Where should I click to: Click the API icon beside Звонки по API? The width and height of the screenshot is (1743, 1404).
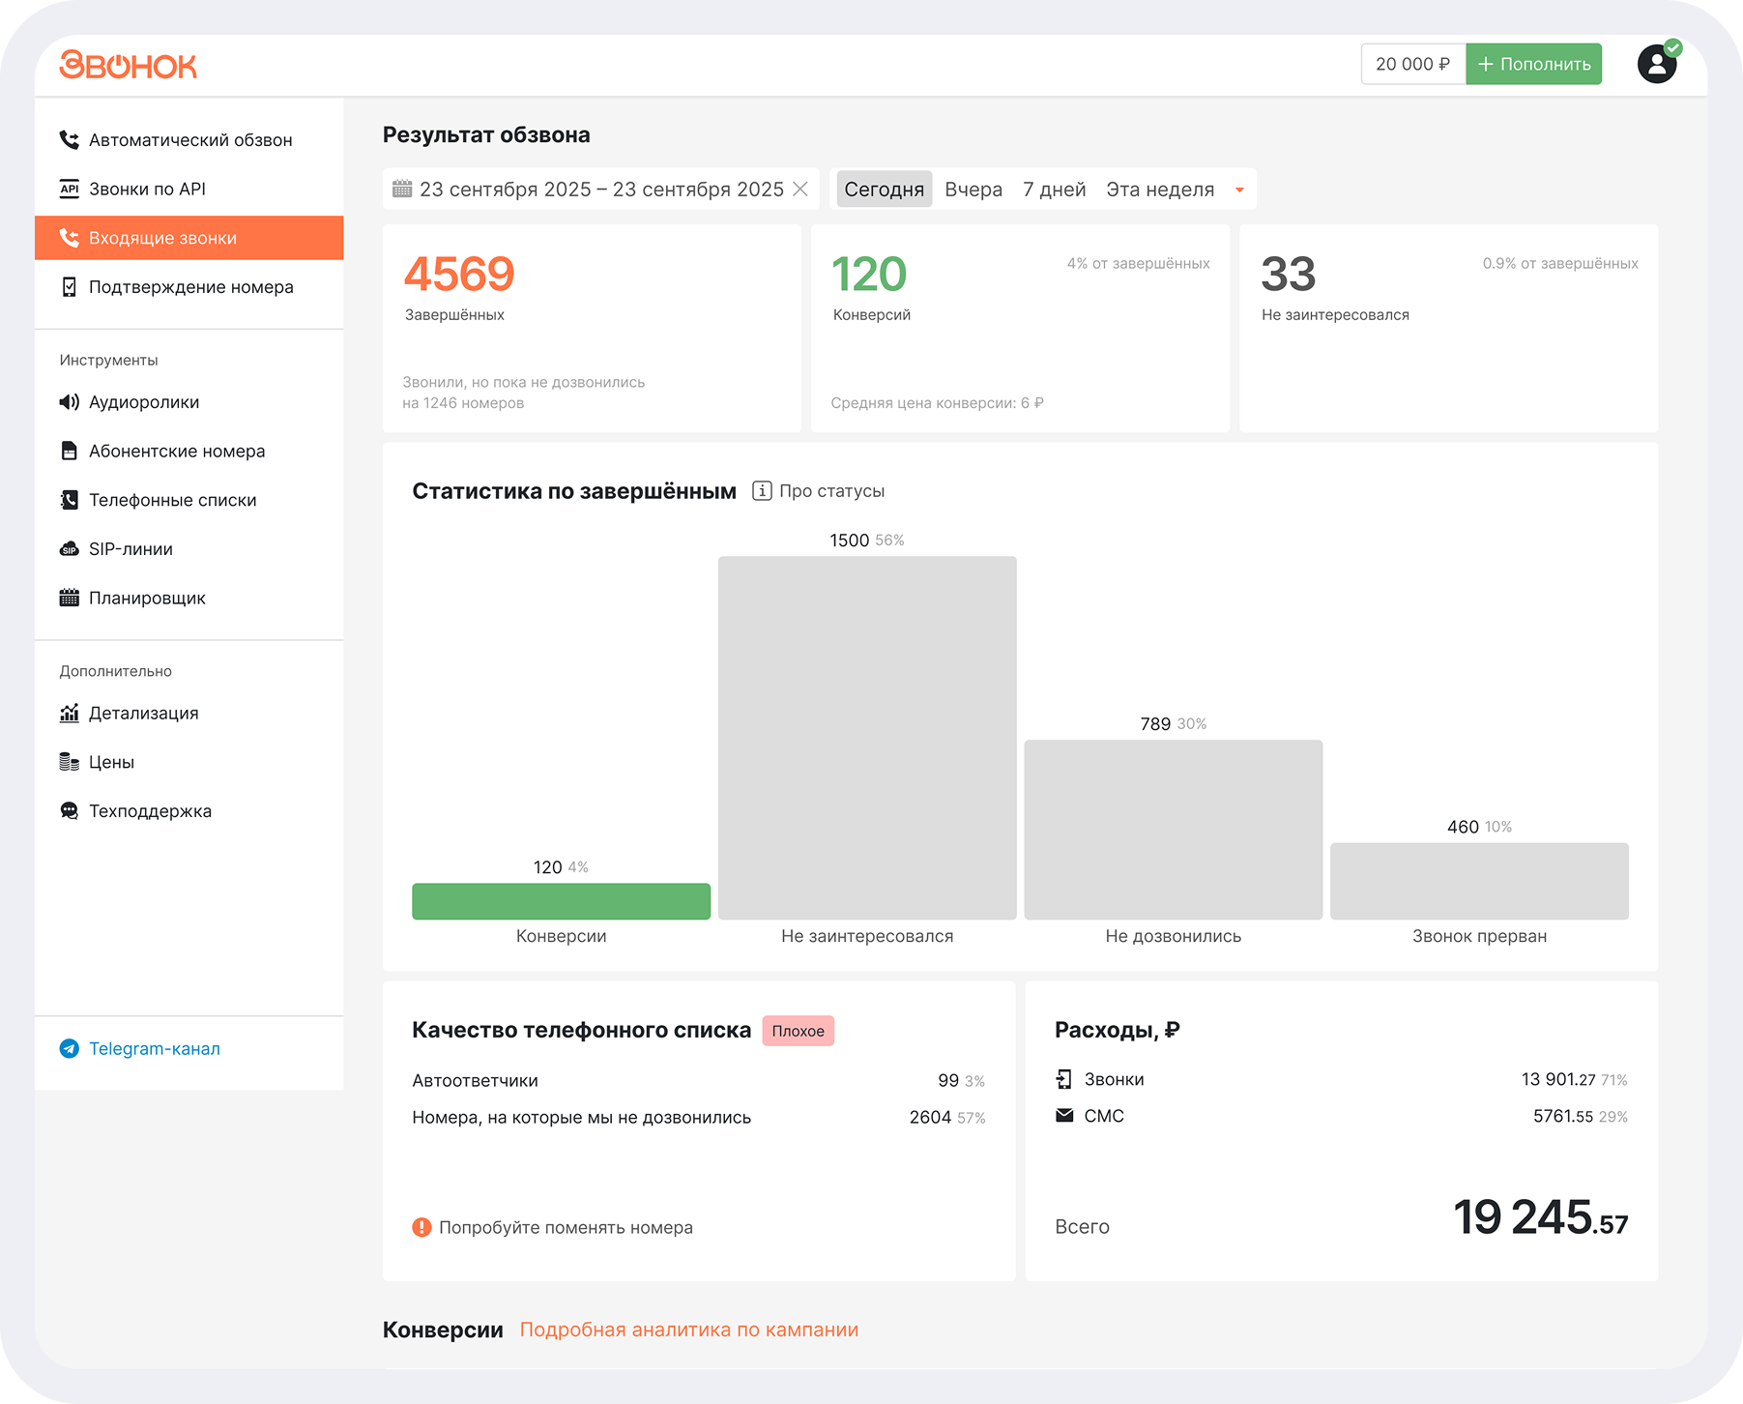point(69,189)
